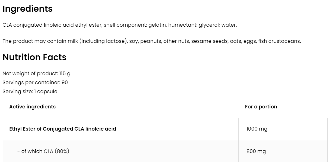Click the Ingredients heading
This screenshot has width=330, height=165.
tap(28, 9)
